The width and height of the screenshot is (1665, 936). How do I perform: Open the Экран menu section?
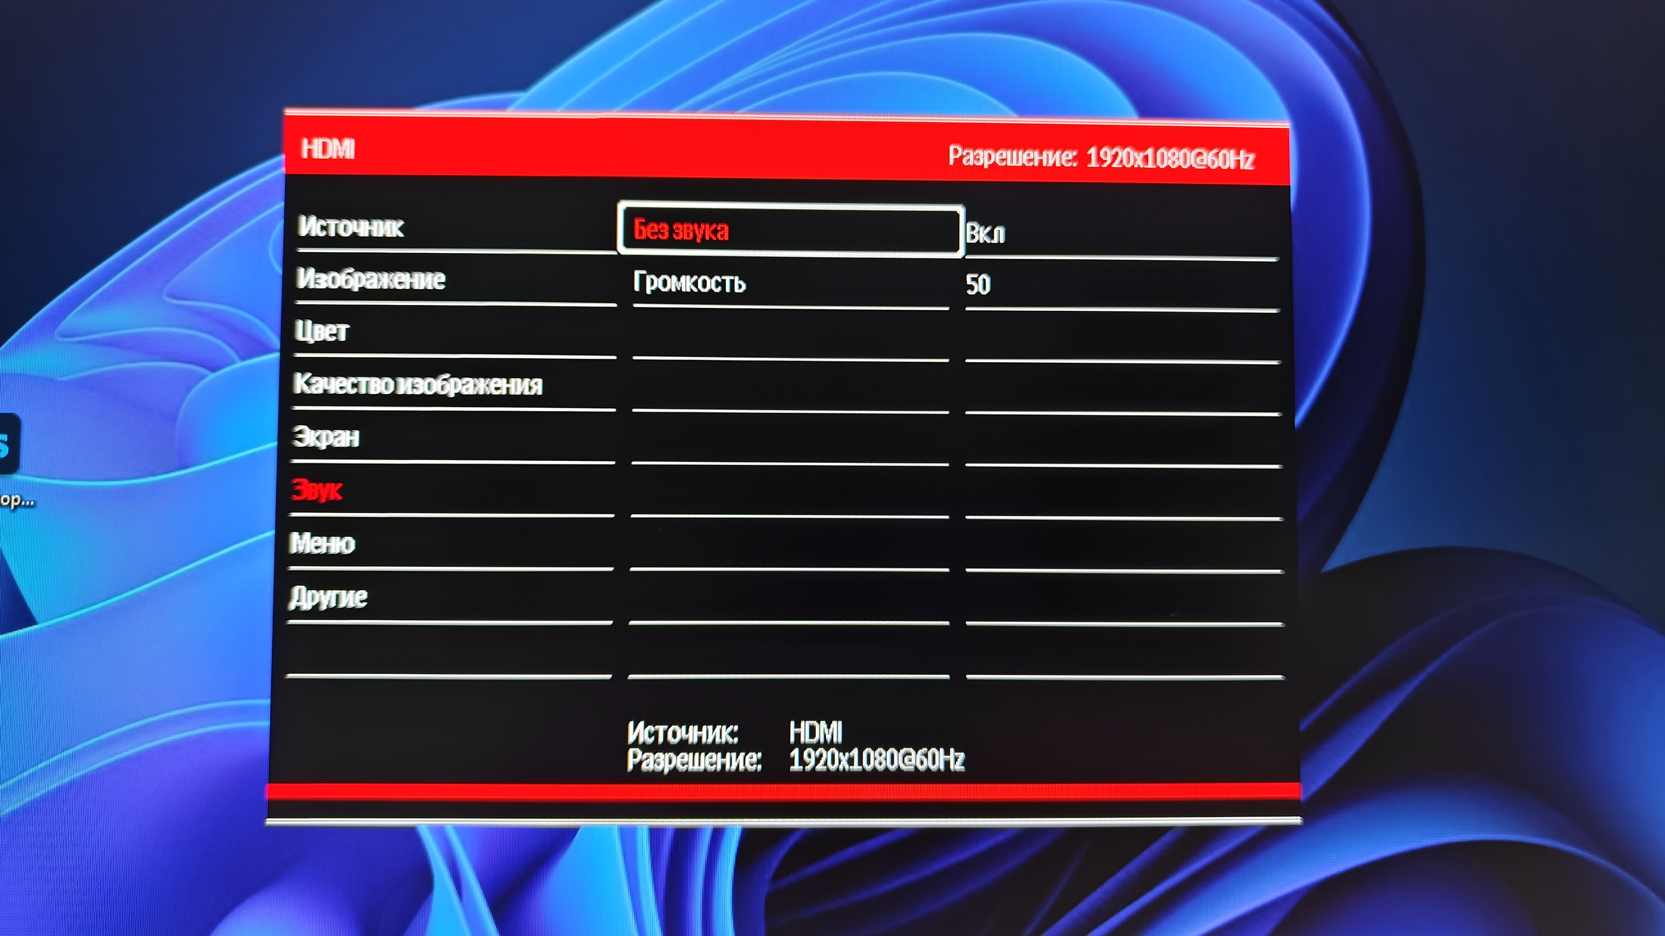(x=326, y=437)
